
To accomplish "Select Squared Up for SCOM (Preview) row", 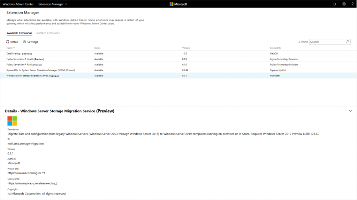I will click(178, 70).
